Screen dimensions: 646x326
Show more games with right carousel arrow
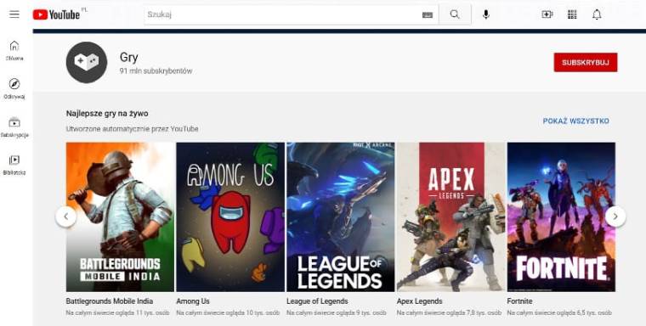pyautogui.click(x=615, y=216)
